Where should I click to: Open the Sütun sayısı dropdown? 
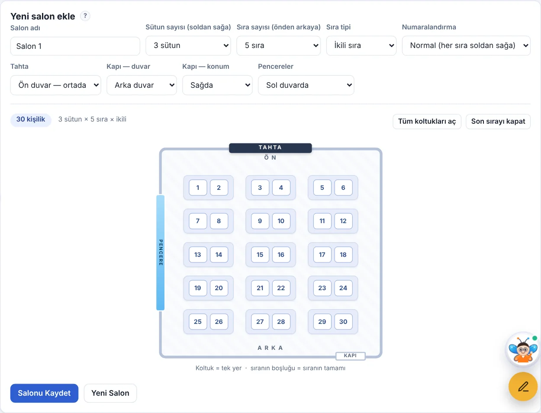point(188,45)
